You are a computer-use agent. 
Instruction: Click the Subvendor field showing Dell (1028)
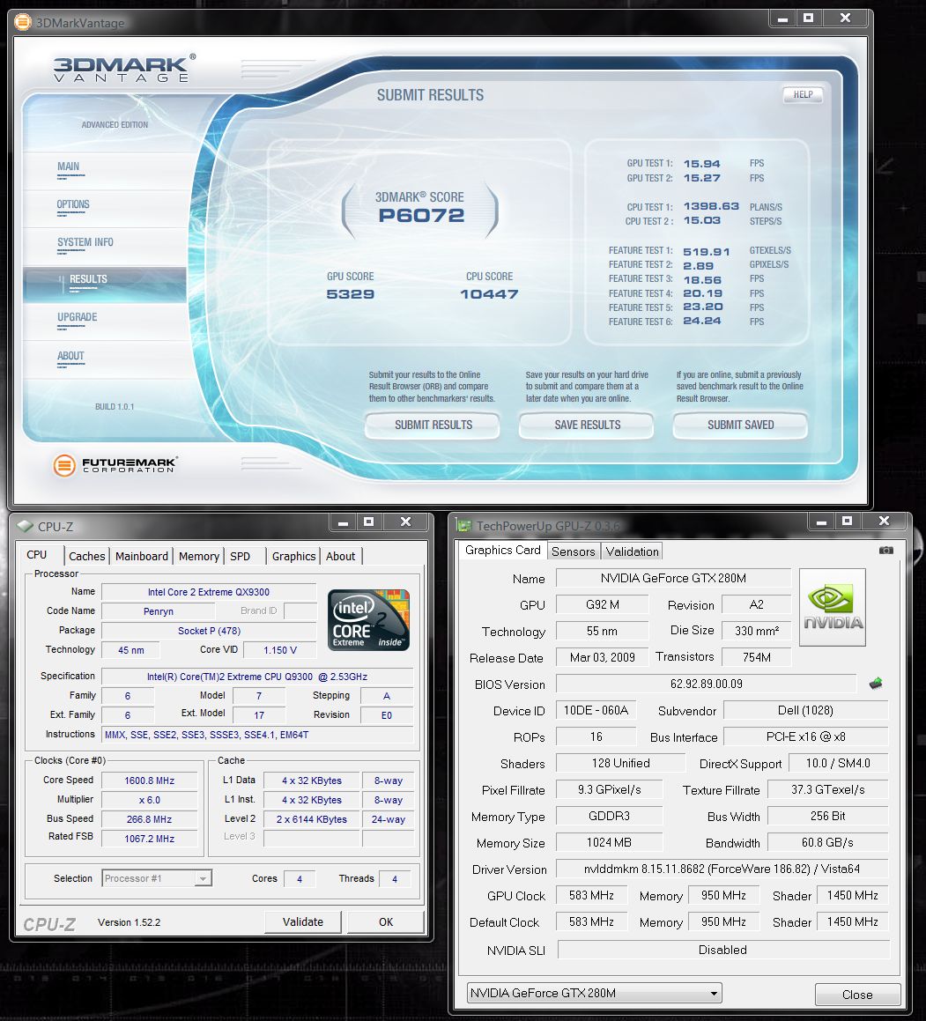[805, 710]
